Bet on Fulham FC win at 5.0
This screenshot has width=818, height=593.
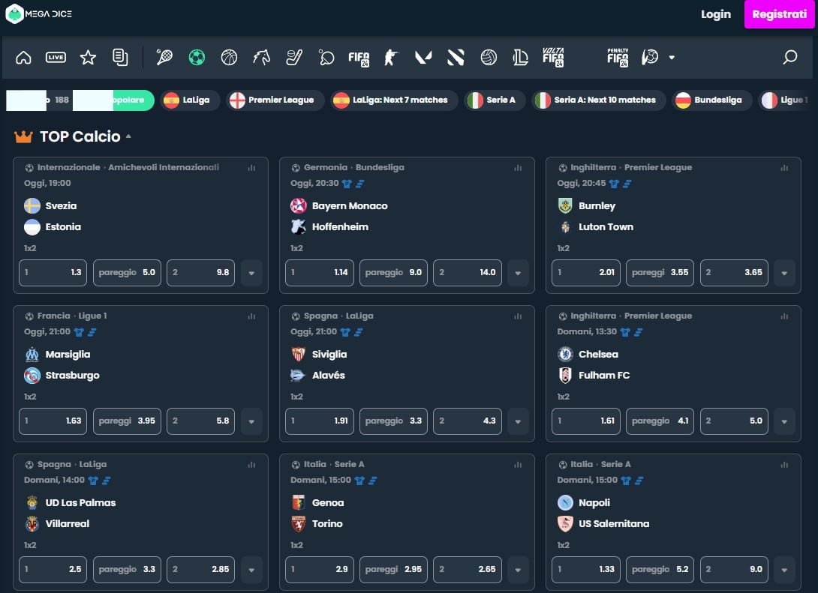734,421
